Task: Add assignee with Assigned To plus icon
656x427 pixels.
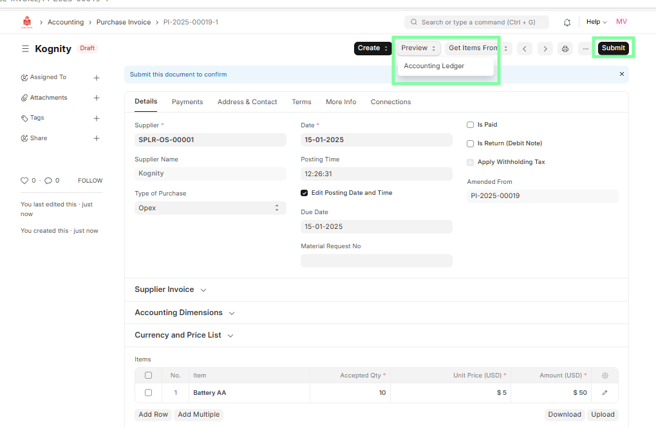Action: coord(97,78)
